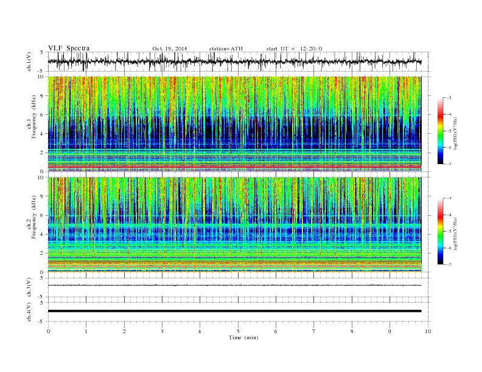
Task: Click the time axis tick label "6"
Action: [276, 331]
